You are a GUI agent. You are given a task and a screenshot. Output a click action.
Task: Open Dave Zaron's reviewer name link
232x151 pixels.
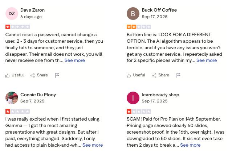[x=33, y=10]
